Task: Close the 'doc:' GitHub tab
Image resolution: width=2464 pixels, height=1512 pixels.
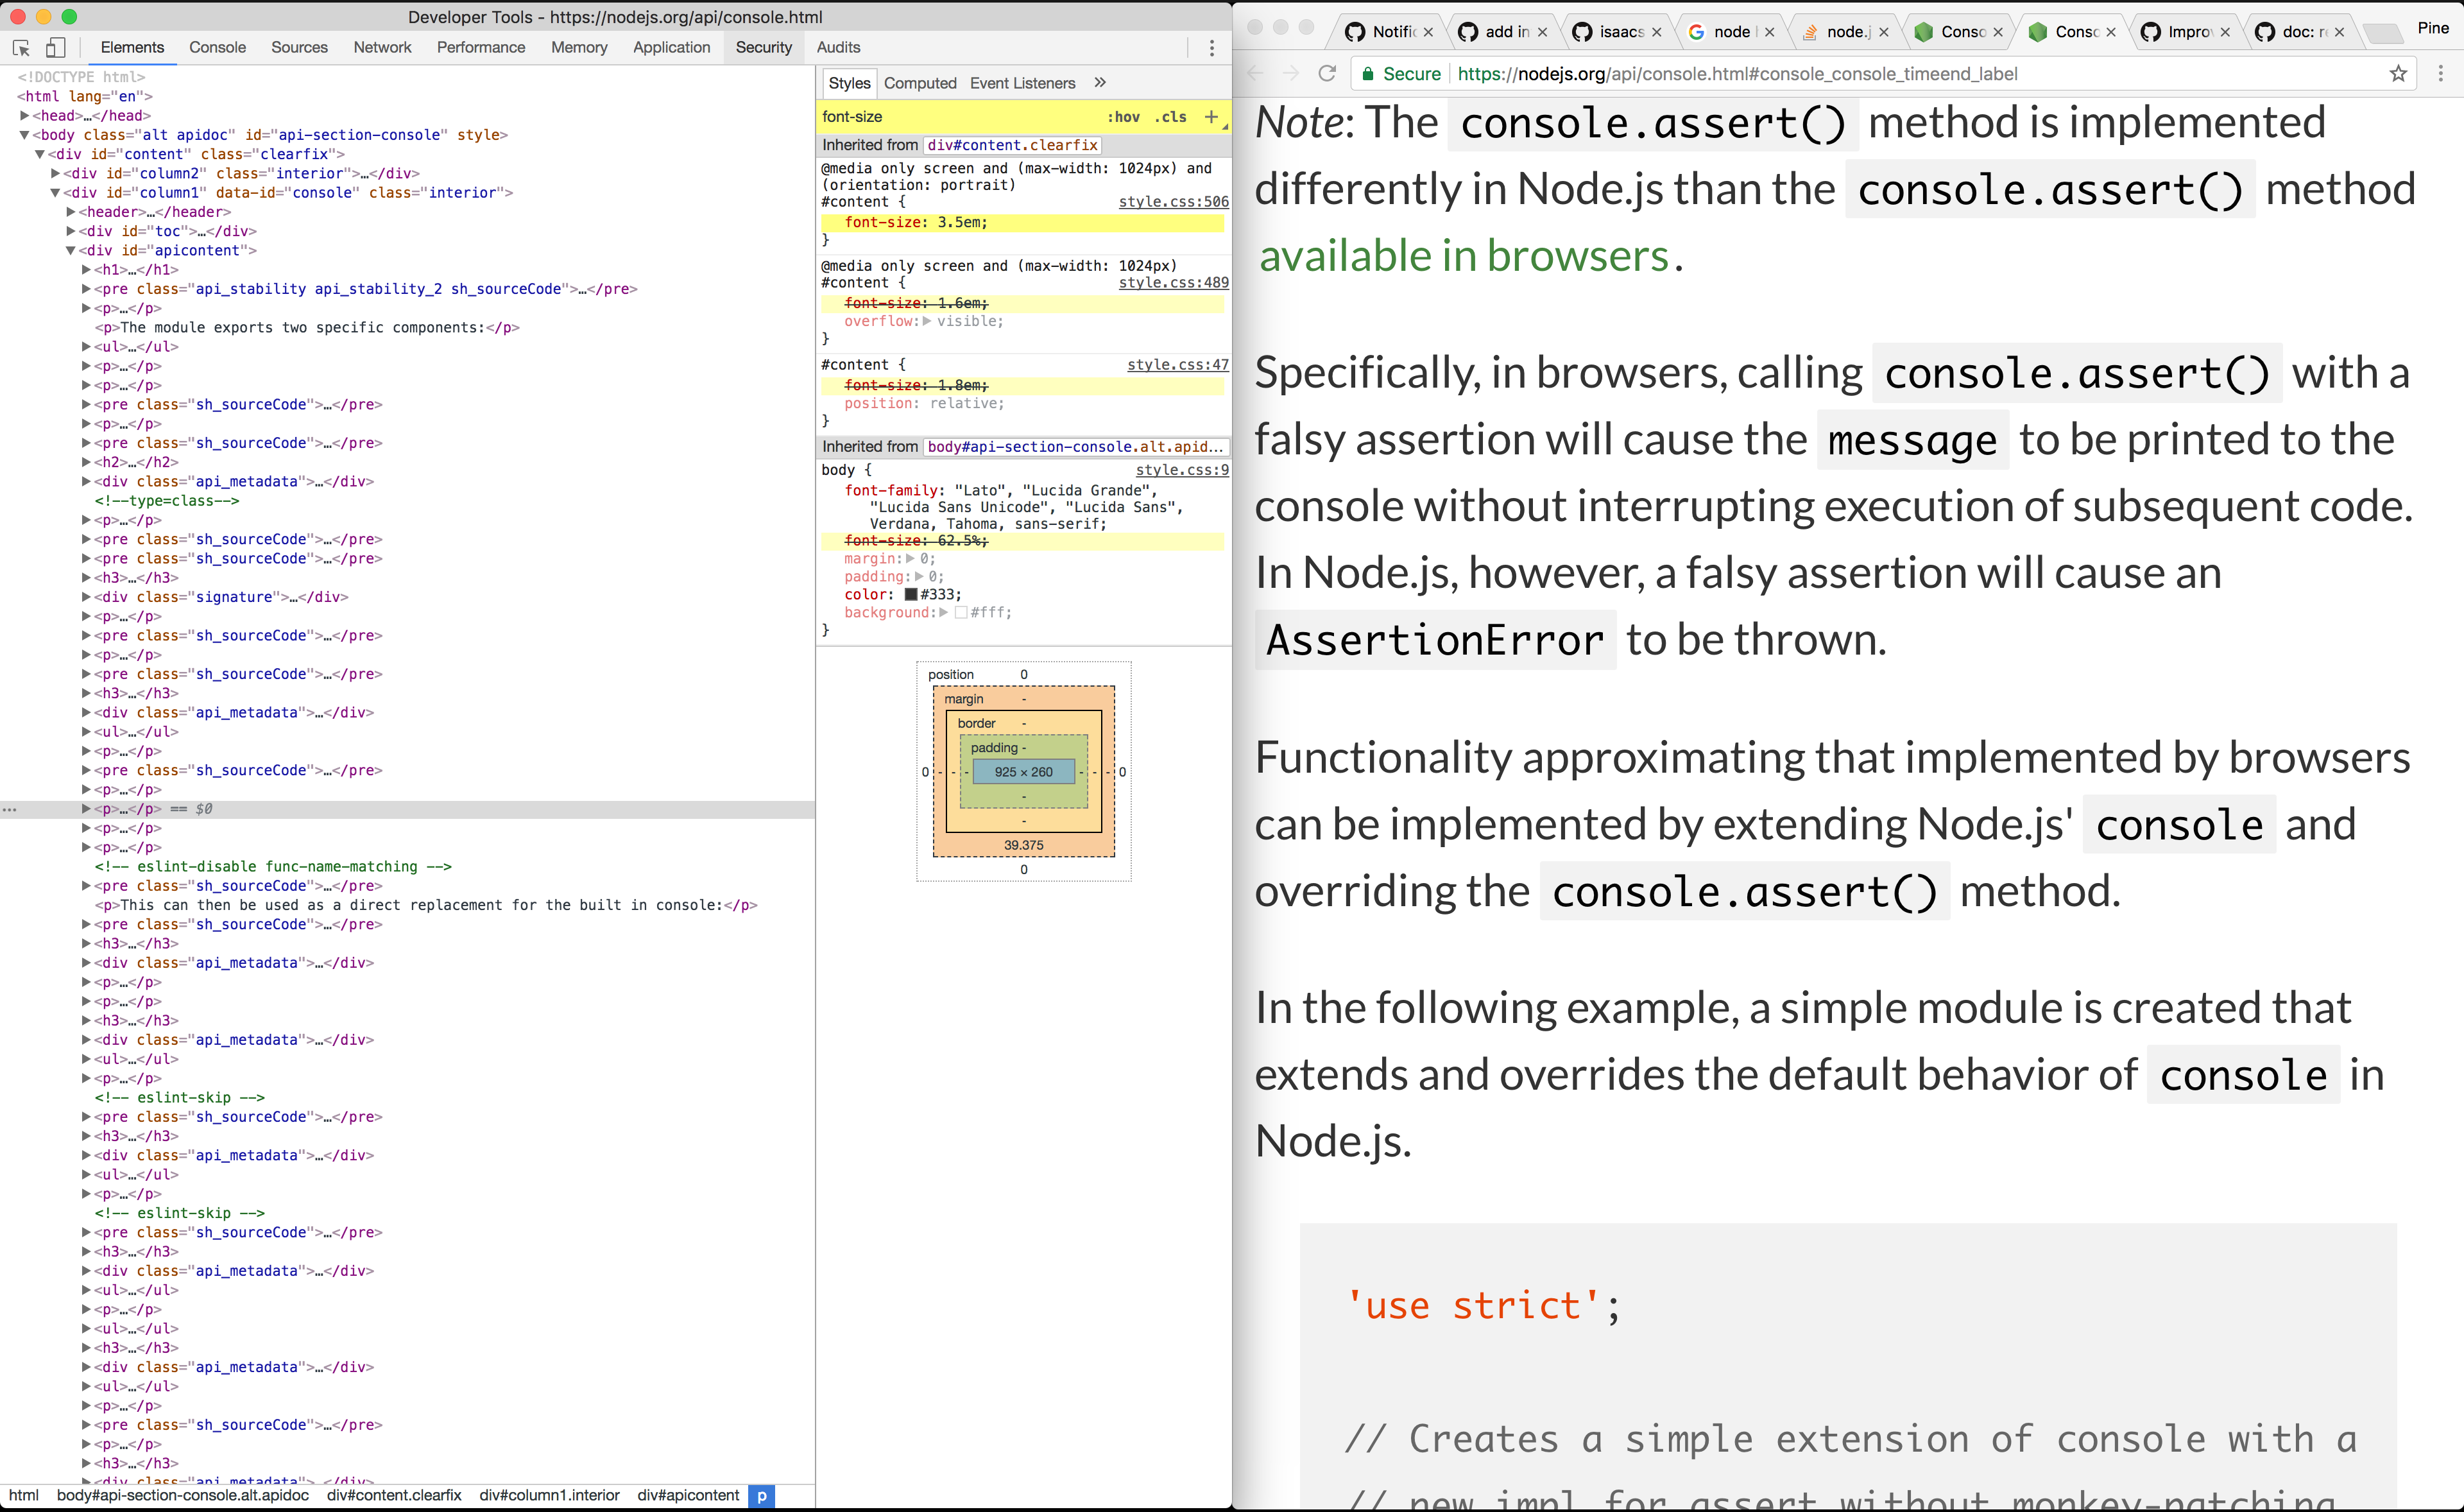Action: pos(2339,32)
